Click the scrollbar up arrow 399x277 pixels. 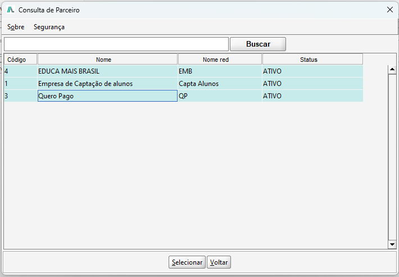[392, 69]
